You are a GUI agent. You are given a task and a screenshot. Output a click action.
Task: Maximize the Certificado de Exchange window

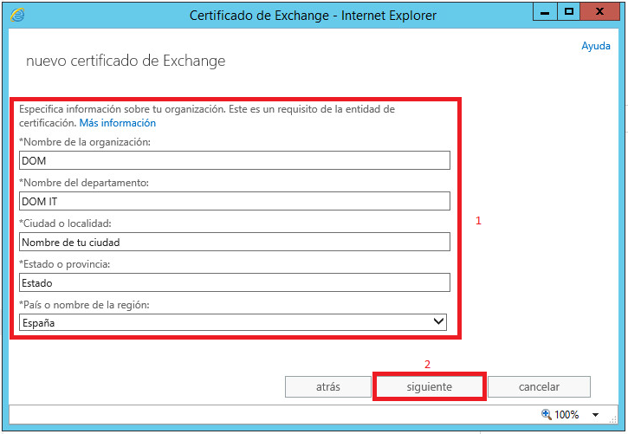point(568,12)
